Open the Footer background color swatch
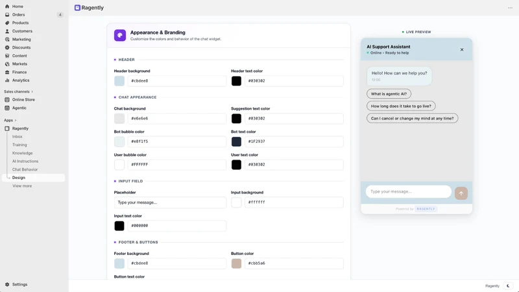Viewport: 519px width, 292px height. [x=119, y=263]
